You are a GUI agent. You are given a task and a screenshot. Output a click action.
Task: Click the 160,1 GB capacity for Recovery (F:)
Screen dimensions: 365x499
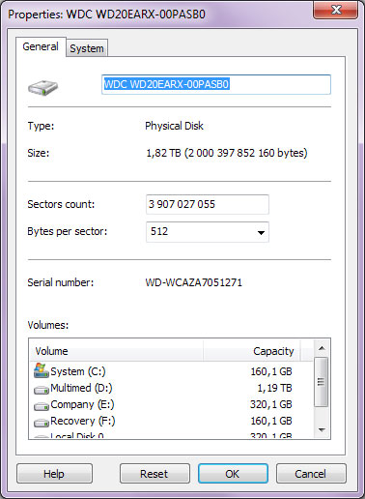(x=271, y=421)
